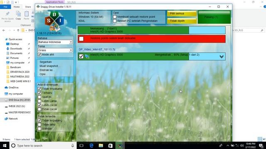Click Segarkan in the side menu
Image resolution: width=266 pixels, height=149 pixels.
46,62
